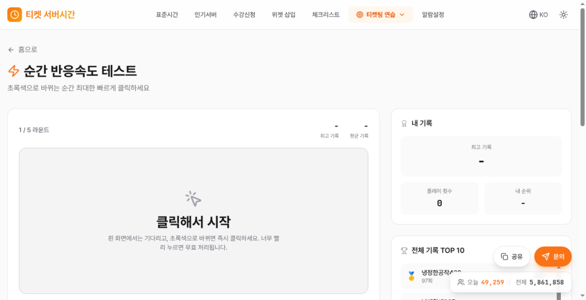Open the 위젯 삽입 page
The width and height of the screenshot is (586, 300).
(284, 15)
